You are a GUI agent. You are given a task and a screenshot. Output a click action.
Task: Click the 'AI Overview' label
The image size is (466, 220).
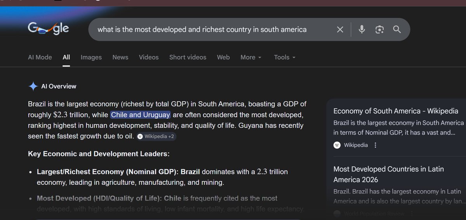59,86
